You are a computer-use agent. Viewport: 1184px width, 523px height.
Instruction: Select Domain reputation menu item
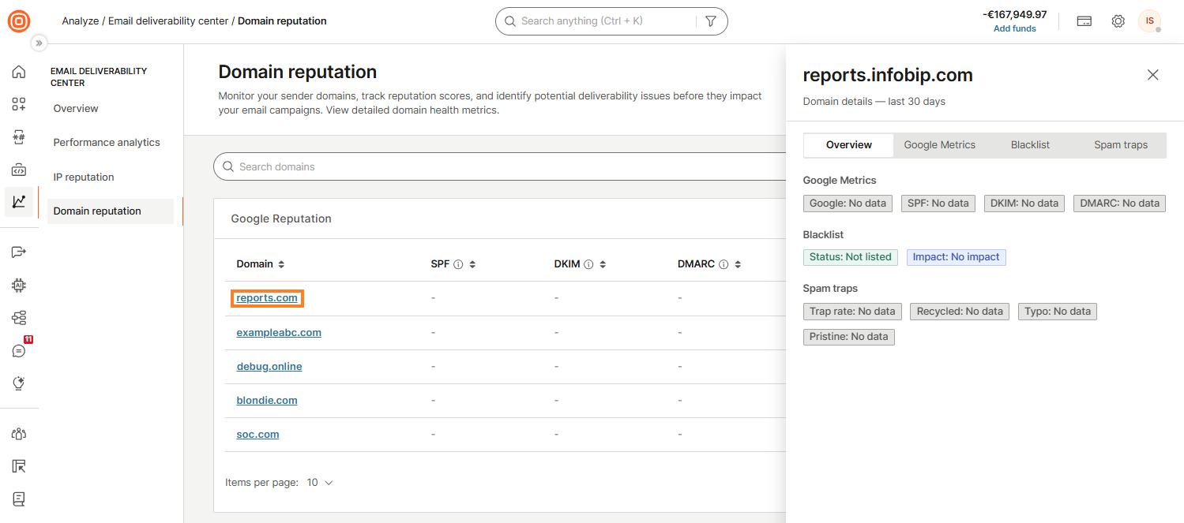coord(111,211)
